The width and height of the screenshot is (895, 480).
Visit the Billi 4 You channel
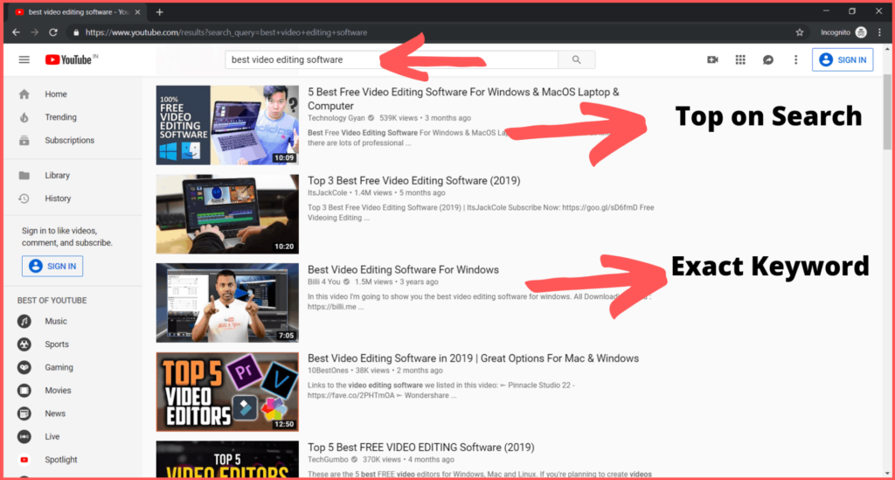(x=323, y=282)
